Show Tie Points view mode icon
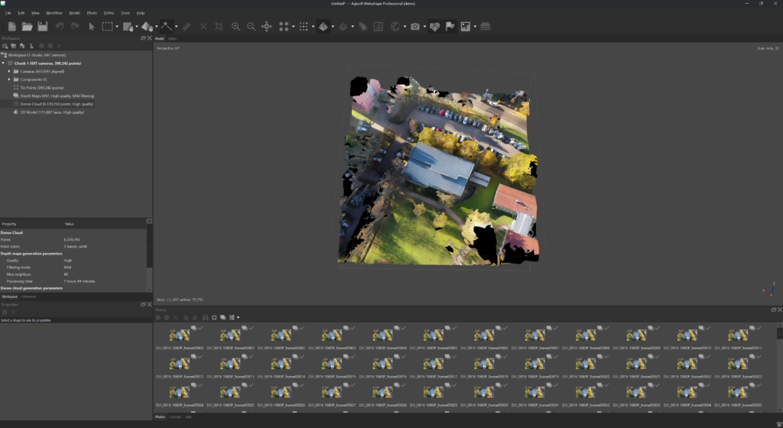Viewport: 783px width, 428px height. (284, 27)
